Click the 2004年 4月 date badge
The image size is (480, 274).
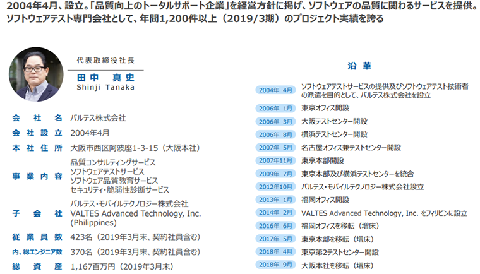coord(275,90)
